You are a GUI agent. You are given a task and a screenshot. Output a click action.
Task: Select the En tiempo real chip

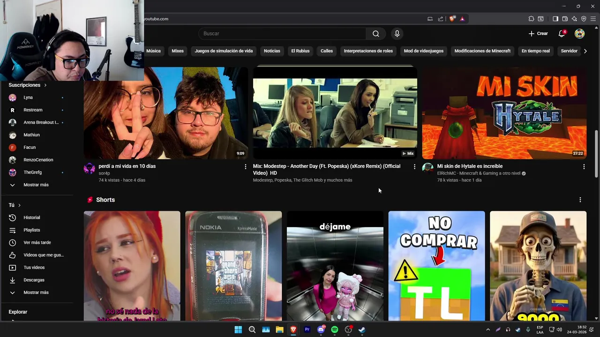[x=535, y=51]
